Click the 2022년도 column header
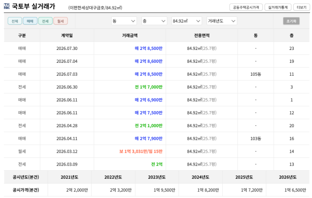The image size is (312, 198). 113,177
